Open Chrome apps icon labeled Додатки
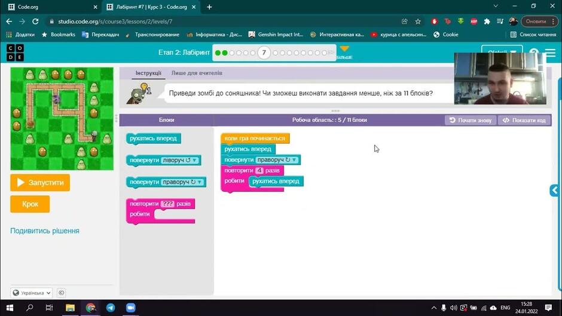The width and height of the screenshot is (562, 316). 20,35
